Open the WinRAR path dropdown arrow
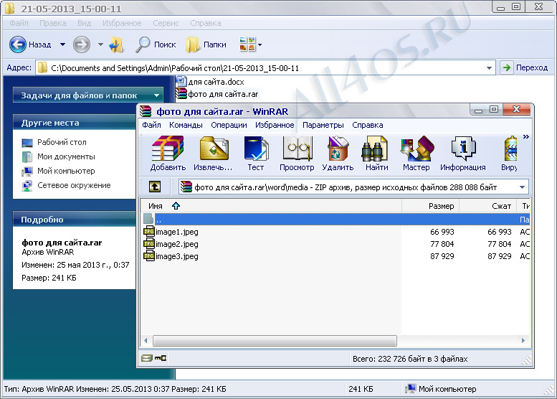The height and width of the screenshot is (399, 557). pos(522,187)
